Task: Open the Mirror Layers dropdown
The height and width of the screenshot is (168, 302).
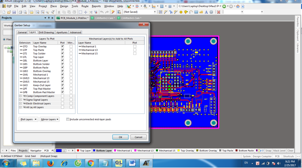Action: [x=49, y=119]
